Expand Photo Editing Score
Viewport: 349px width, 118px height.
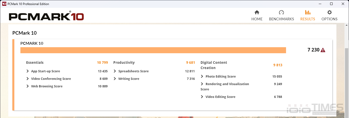202,77
